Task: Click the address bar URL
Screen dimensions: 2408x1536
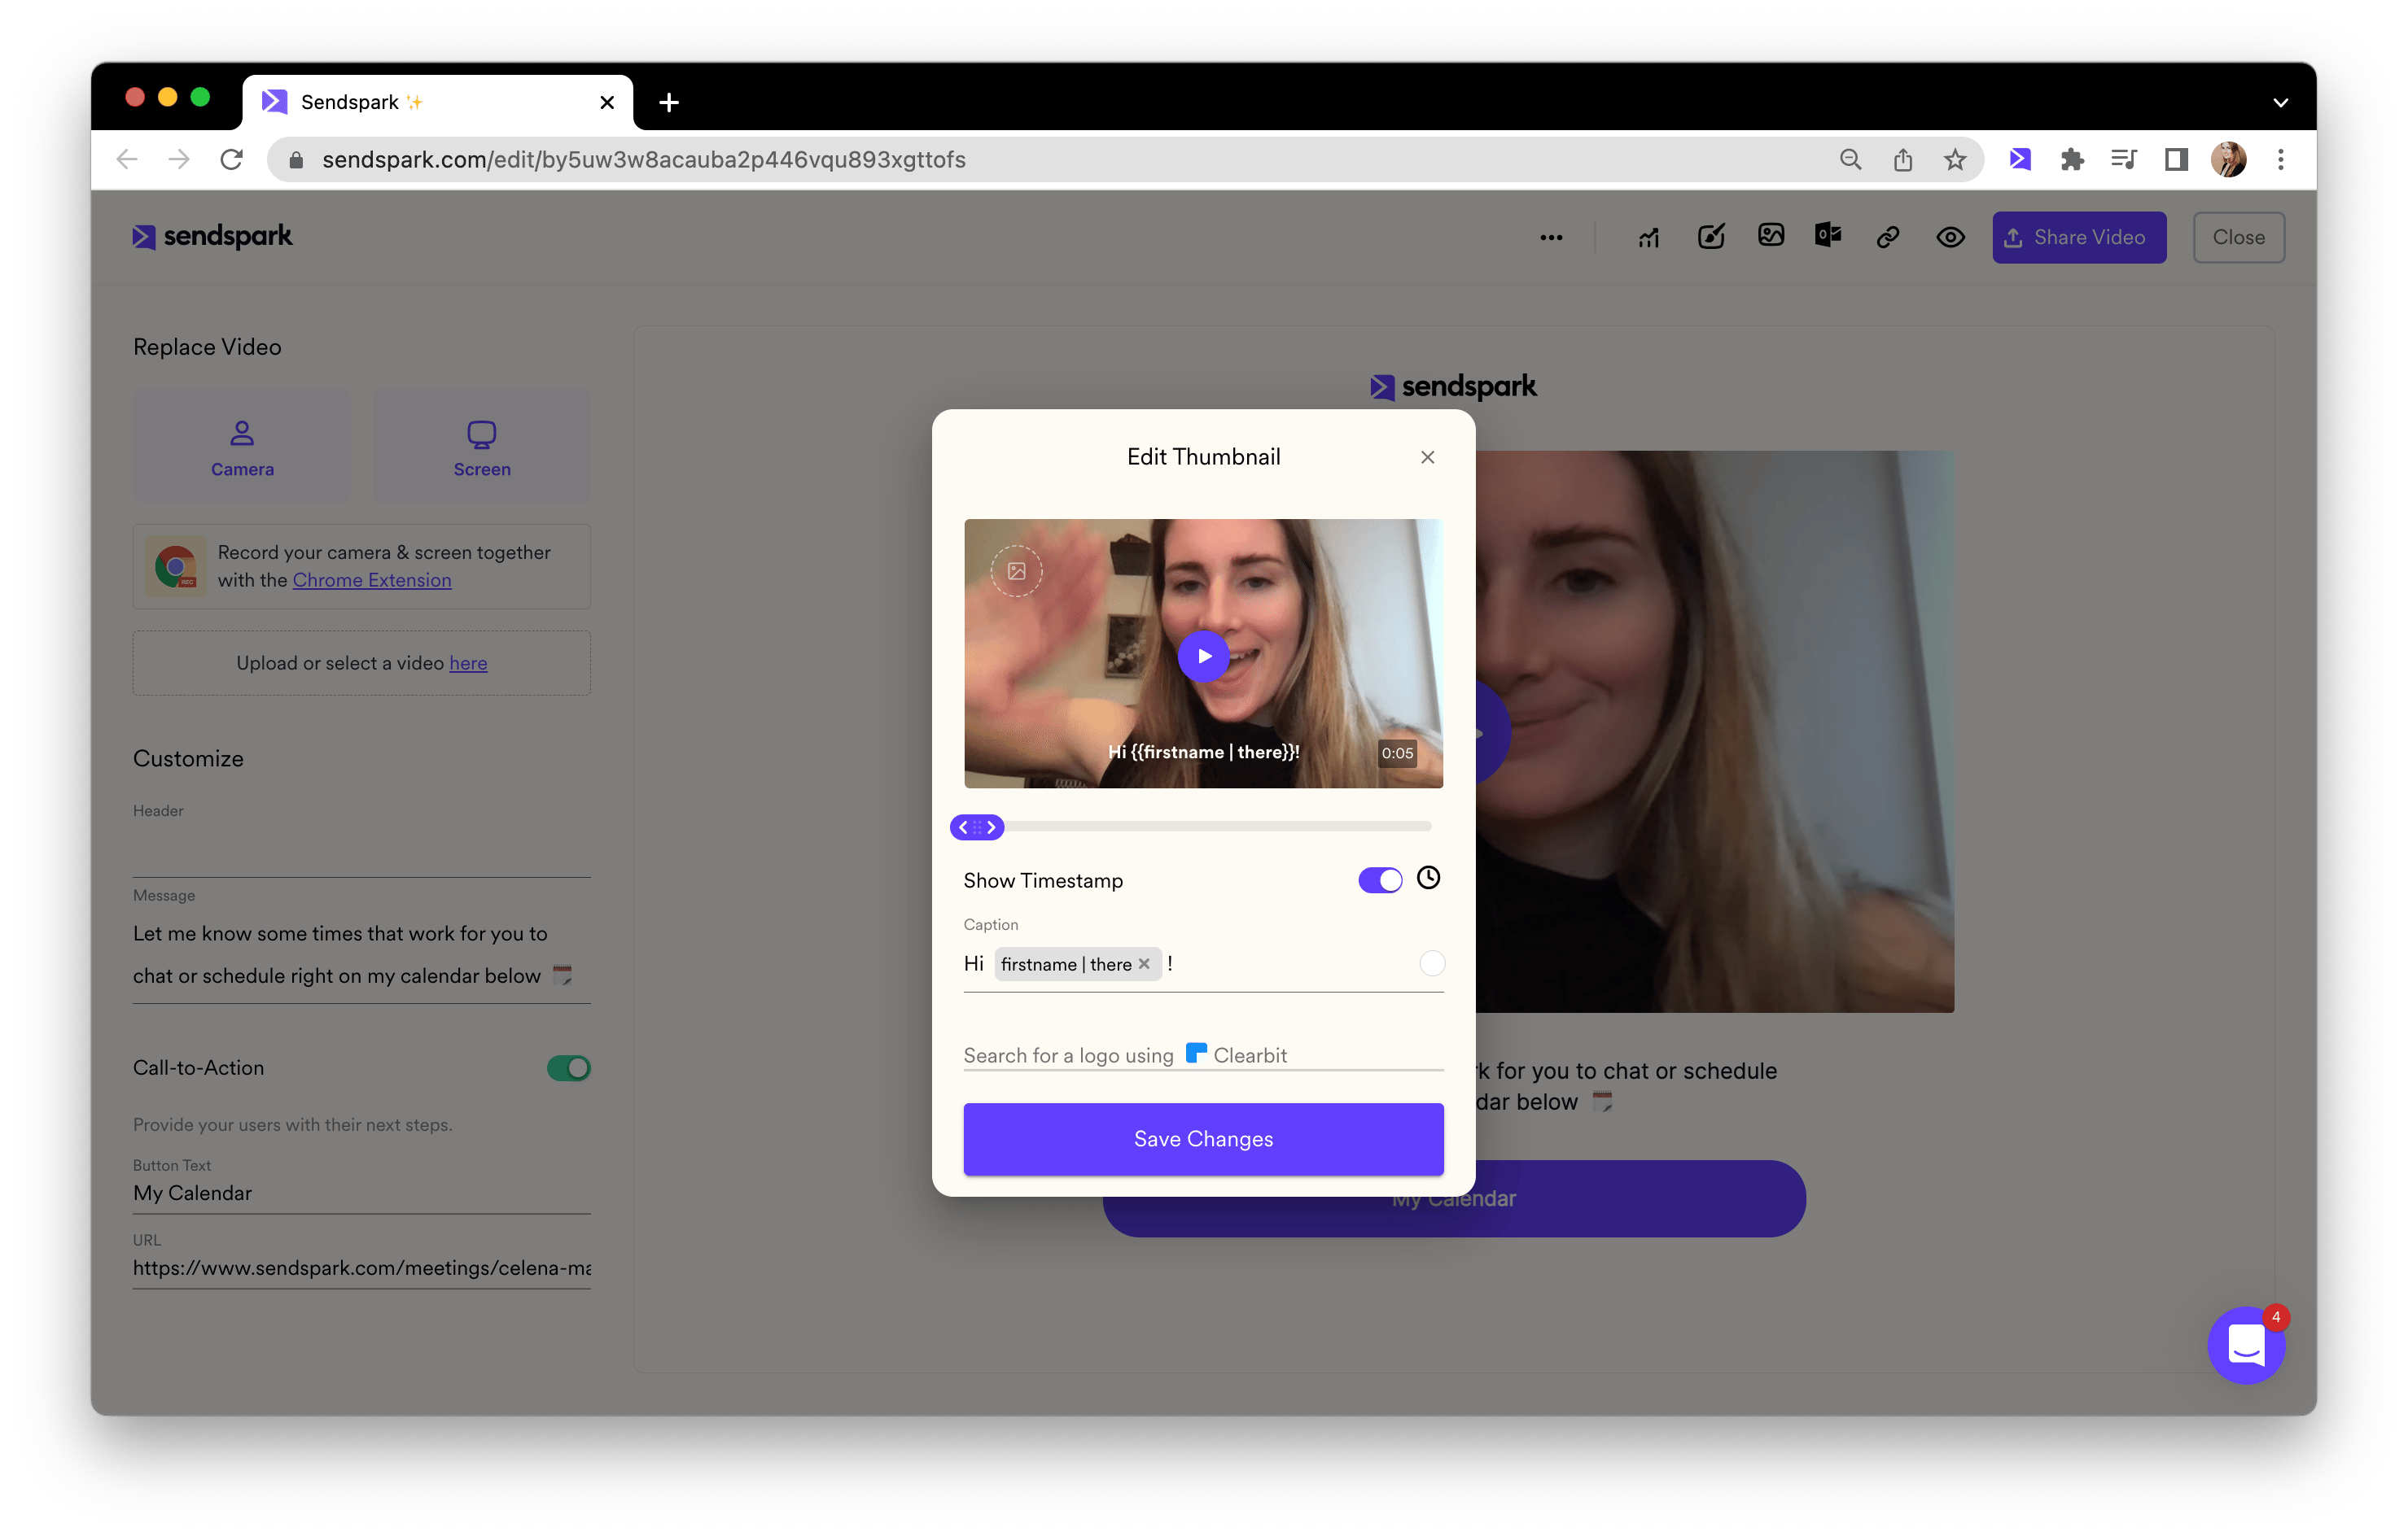Action: point(643,160)
